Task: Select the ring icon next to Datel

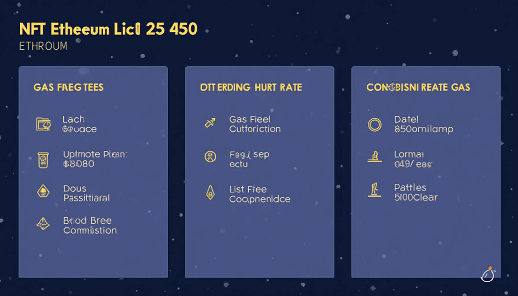Action: [x=375, y=125]
